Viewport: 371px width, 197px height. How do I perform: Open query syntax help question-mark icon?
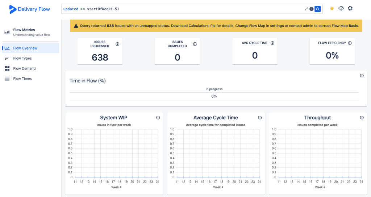click(311, 9)
